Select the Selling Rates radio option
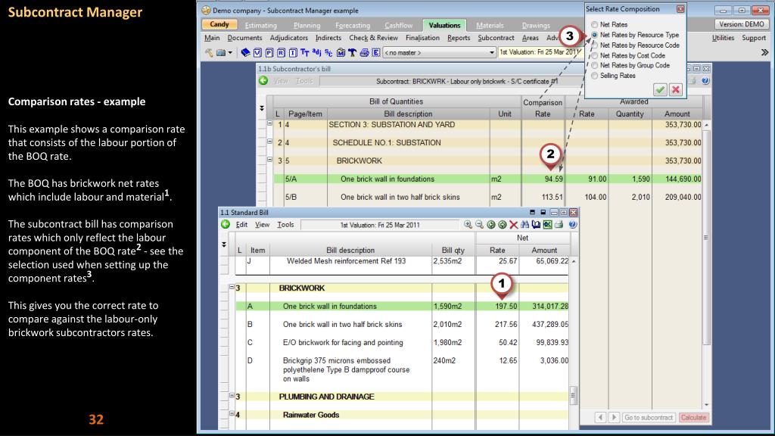Image resolution: width=775 pixels, height=436 pixels. [595, 76]
